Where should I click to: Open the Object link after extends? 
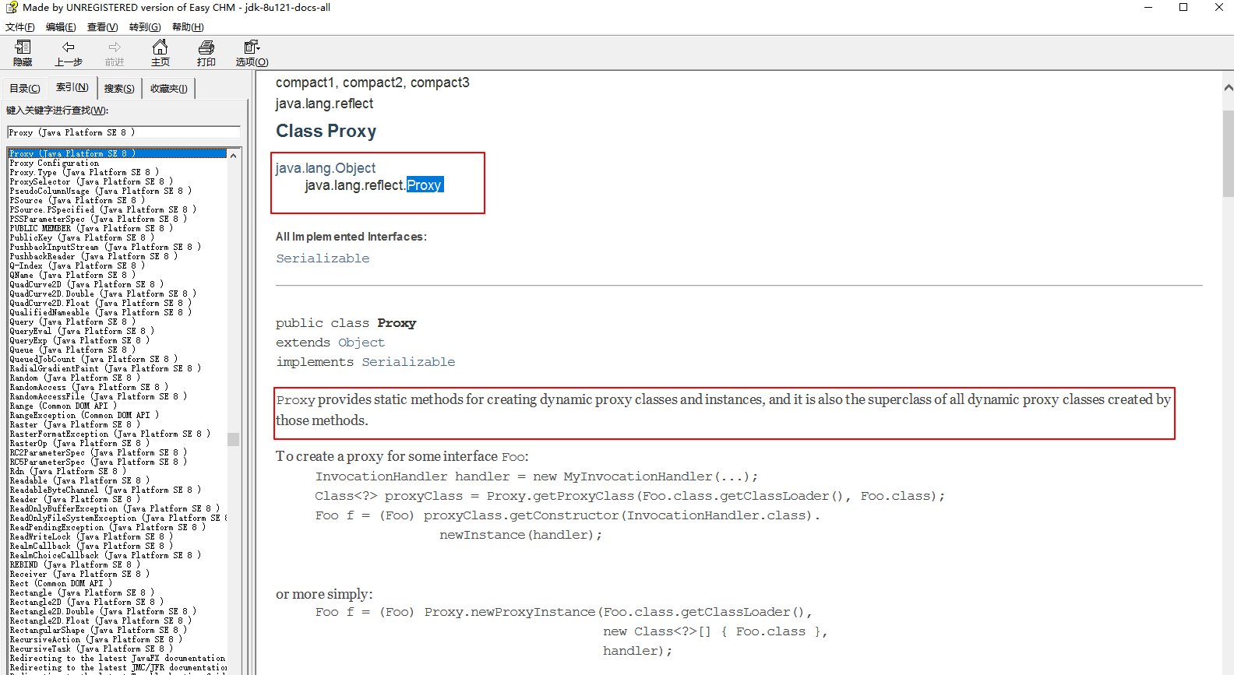point(361,343)
